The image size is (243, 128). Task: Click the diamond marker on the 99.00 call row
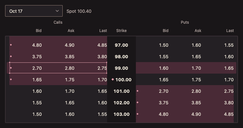pyautogui.click(x=11, y=68)
